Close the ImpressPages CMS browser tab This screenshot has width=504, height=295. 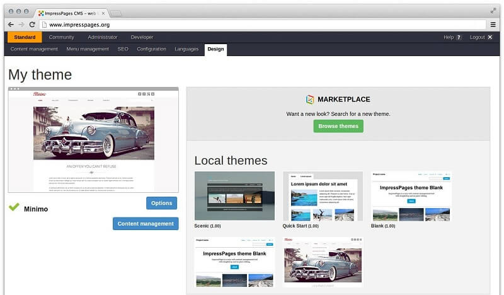click(103, 13)
